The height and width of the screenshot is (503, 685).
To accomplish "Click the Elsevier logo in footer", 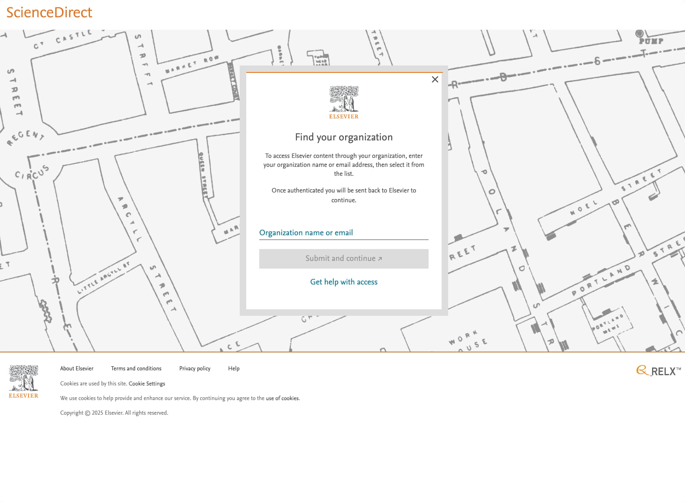I will point(24,381).
